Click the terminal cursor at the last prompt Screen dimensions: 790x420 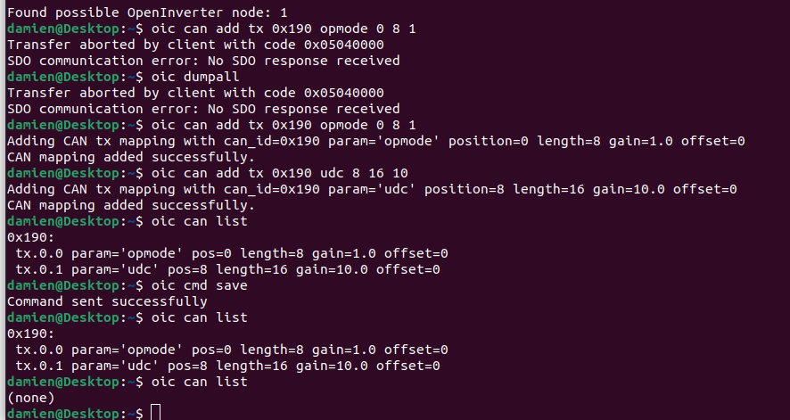156,413
